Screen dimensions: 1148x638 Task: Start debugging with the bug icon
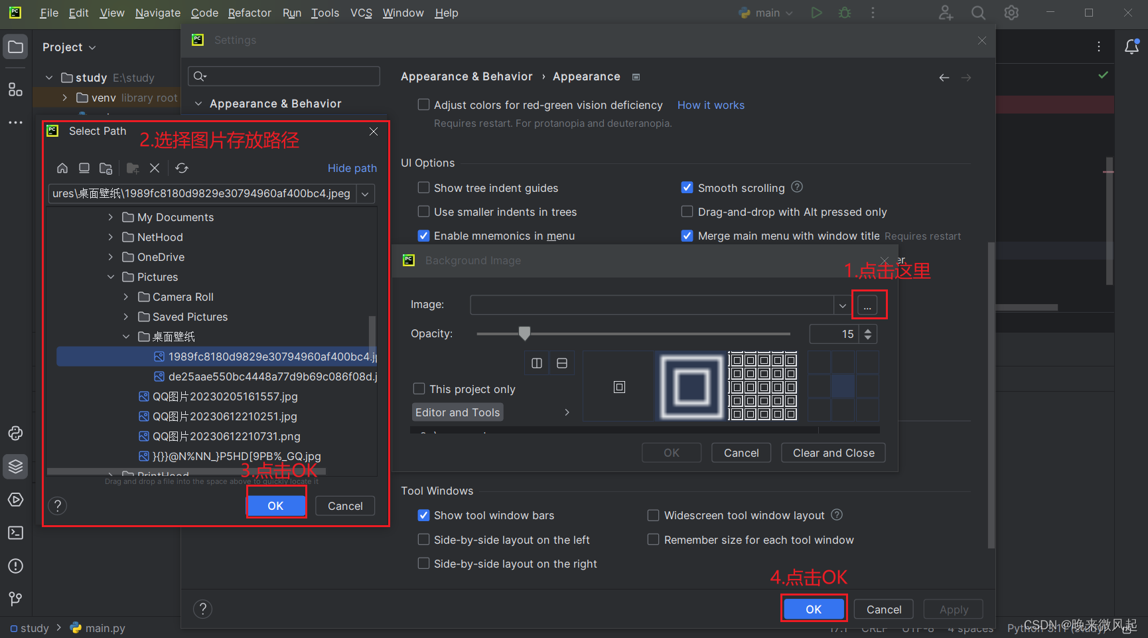[x=845, y=13]
